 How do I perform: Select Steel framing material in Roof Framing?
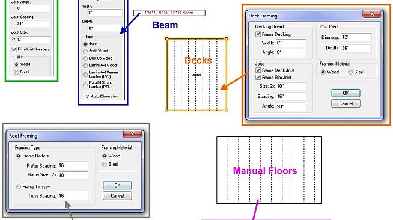(x=105, y=164)
